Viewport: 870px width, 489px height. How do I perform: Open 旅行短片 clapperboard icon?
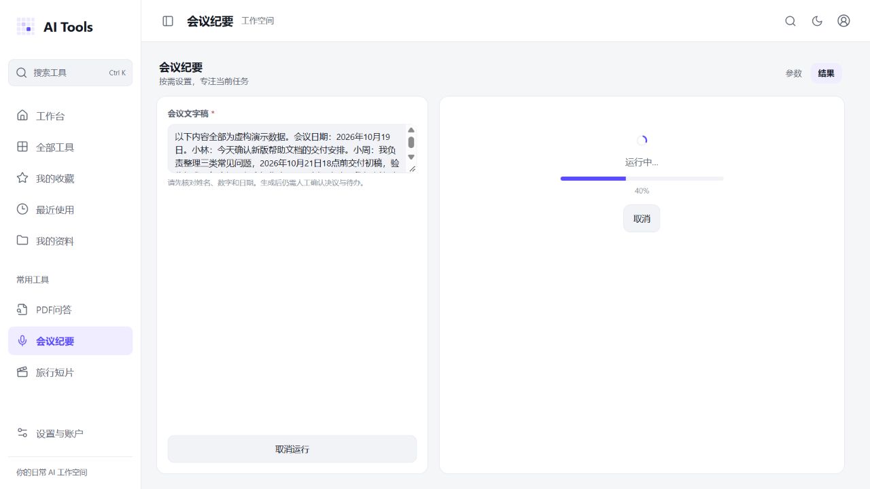point(22,372)
